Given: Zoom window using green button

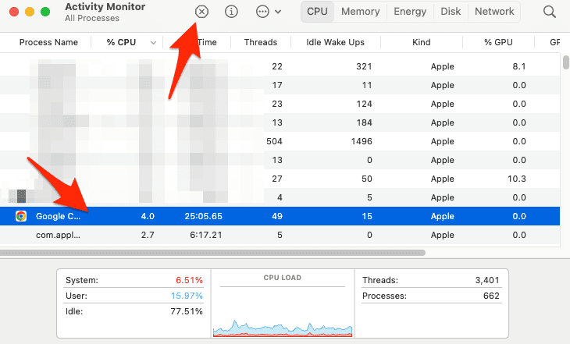Looking at the screenshot, I should pos(45,12).
